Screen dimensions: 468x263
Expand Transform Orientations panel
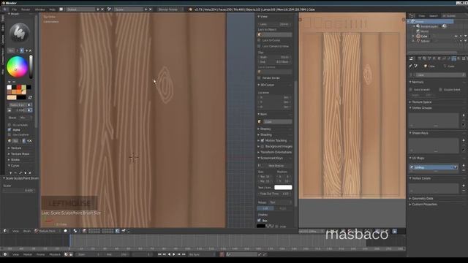(x=275, y=153)
